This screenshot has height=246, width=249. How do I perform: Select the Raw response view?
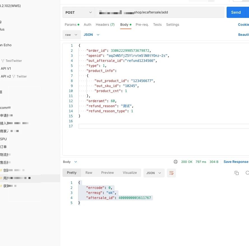coord(89,173)
